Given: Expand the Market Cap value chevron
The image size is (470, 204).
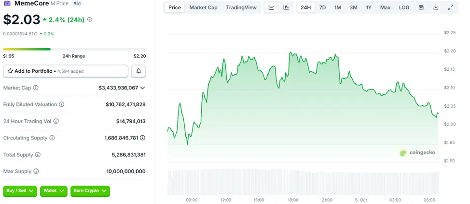Looking at the screenshot, I should pos(142,88).
